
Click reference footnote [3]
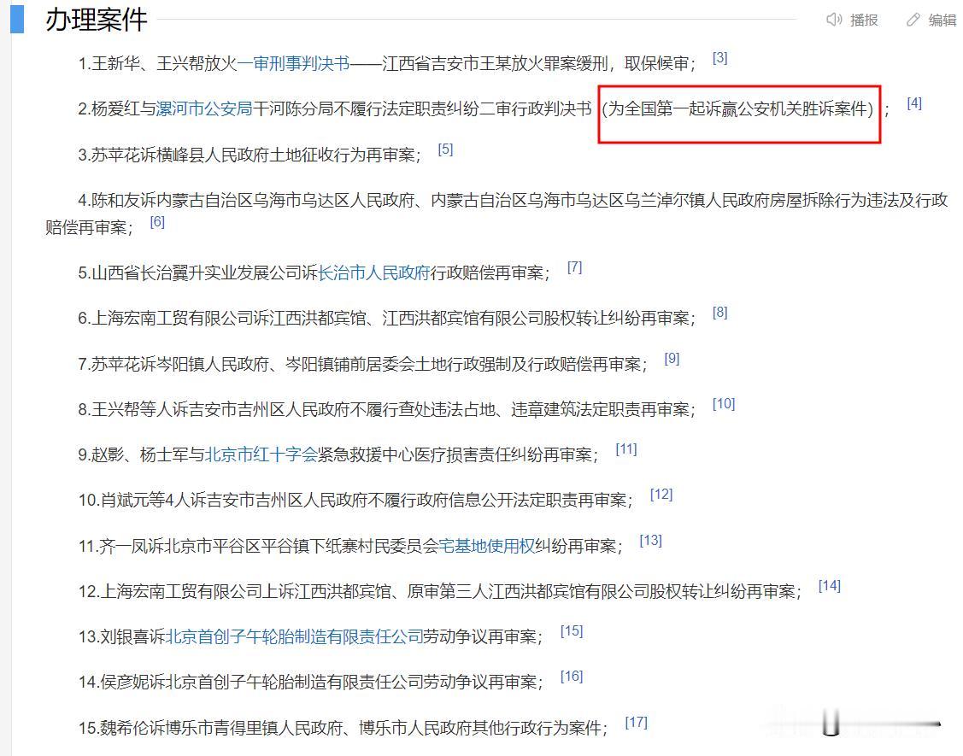point(719,58)
